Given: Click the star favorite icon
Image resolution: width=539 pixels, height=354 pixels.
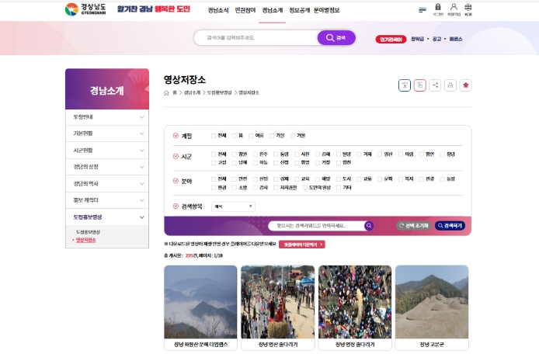Looking at the screenshot, I should coord(466,85).
